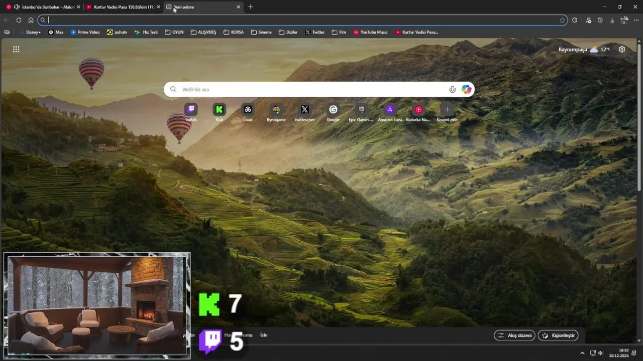Expand the Diziler bookmarks folder

[288, 32]
